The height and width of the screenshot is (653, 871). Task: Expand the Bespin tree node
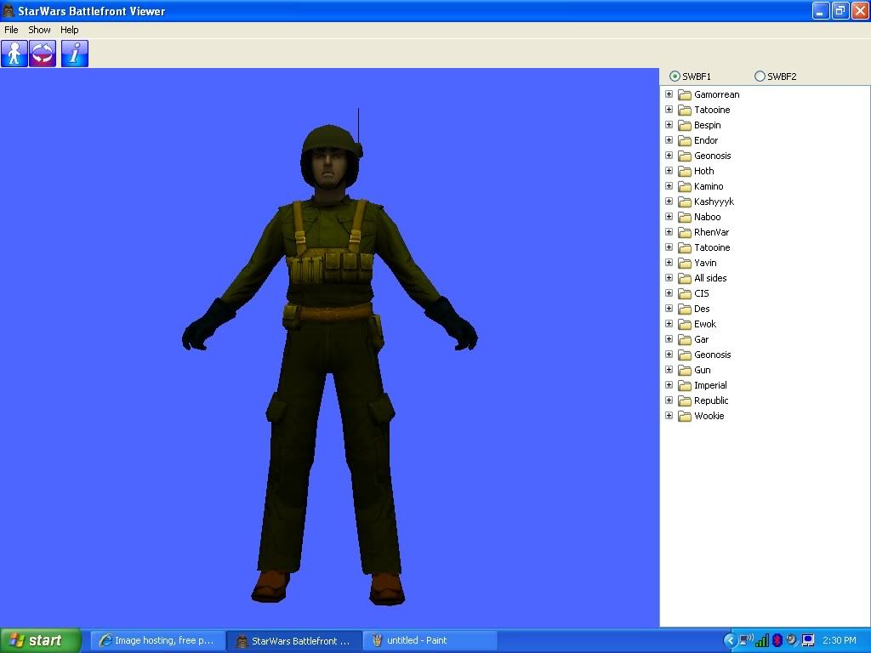[x=669, y=125]
